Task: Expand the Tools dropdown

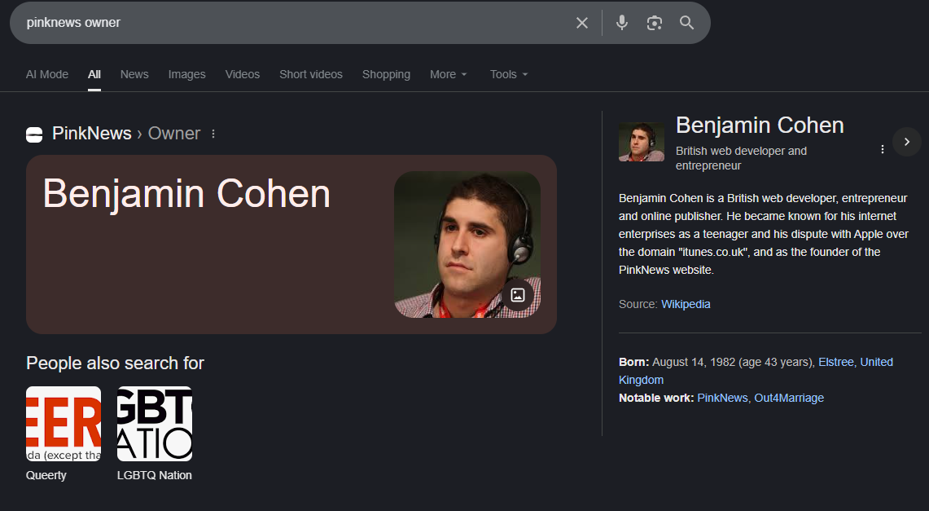Action: (509, 74)
